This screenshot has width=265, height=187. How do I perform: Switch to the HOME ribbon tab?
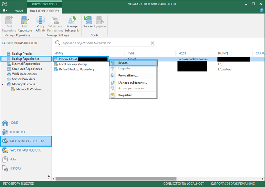pos(19,11)
